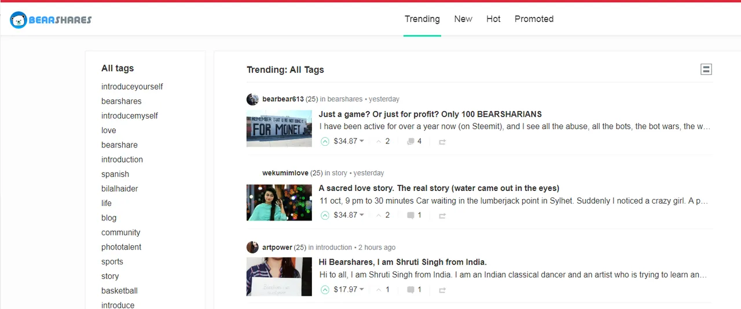Image resolution: width=741 pixels, height=309 pixels.
Task: Open bearbear613 author profile link
Action: (283, 99)
